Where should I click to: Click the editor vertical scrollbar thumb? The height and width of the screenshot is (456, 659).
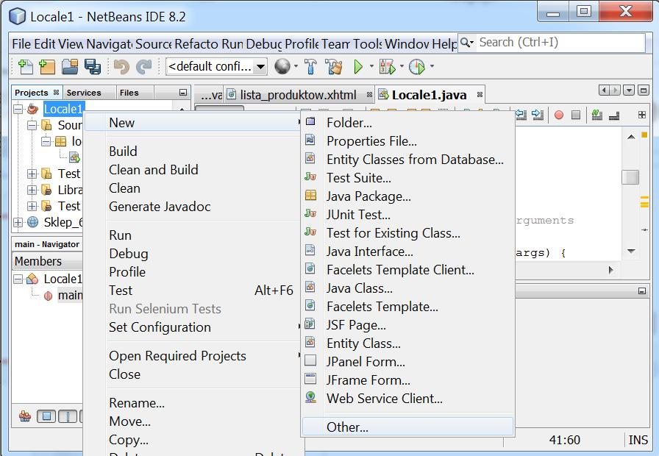pyautogui.click(x=630, y=177)
